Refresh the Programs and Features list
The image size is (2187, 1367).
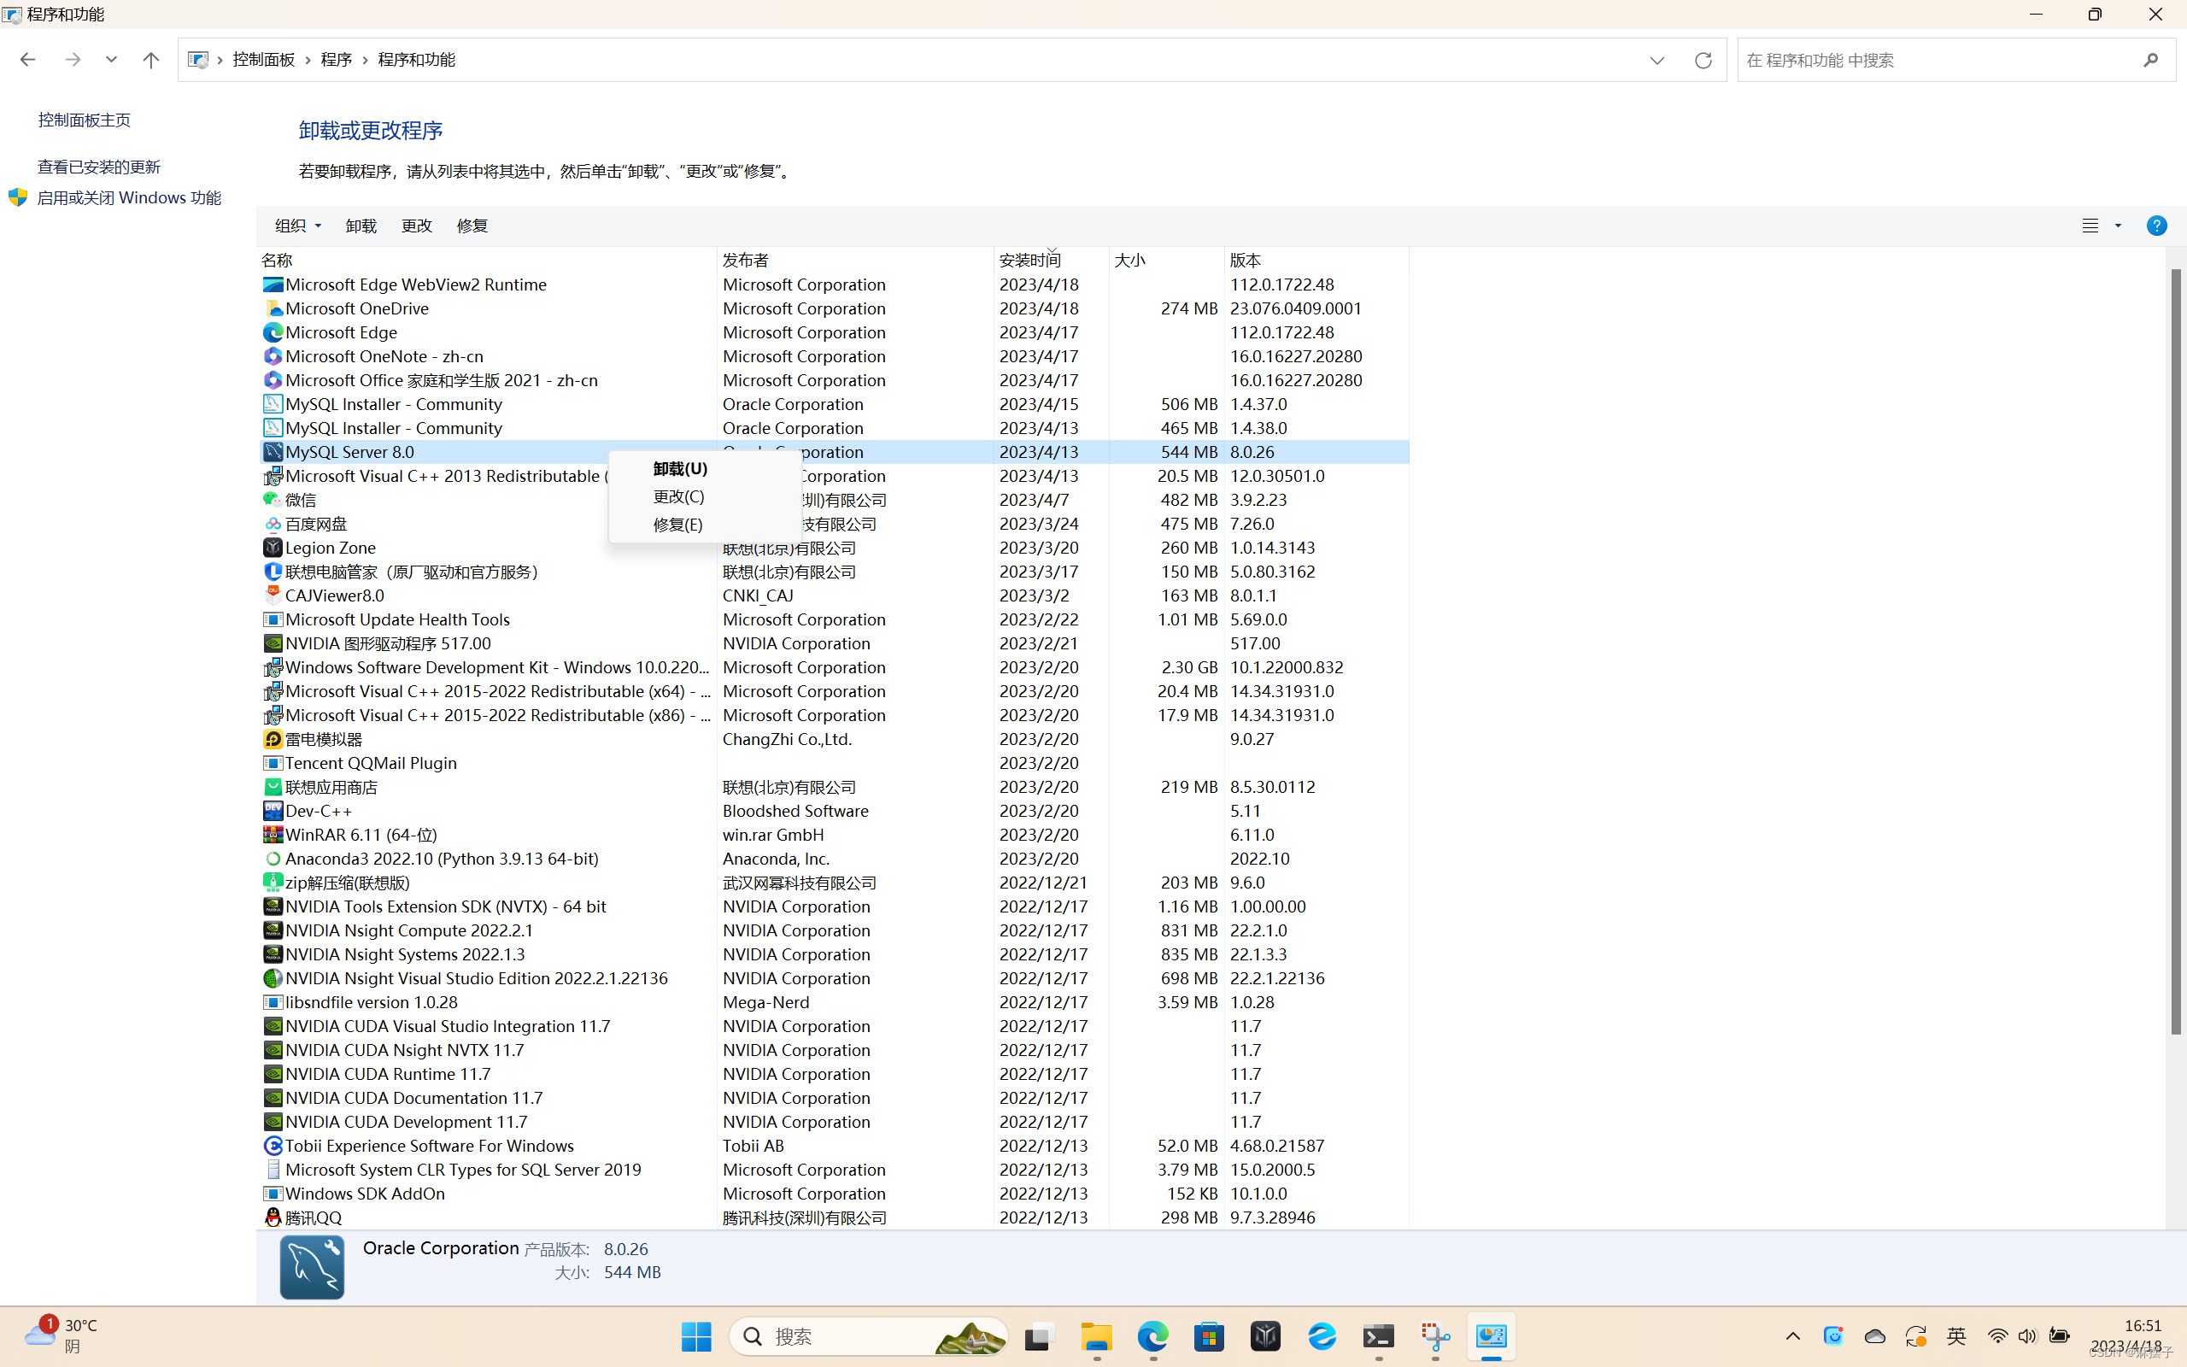tap(1703, 61)
